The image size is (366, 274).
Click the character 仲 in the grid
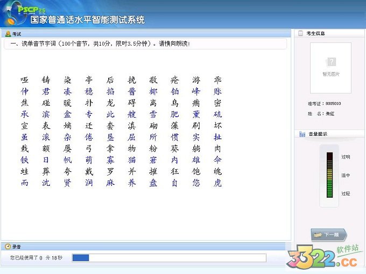pos(25,91)
